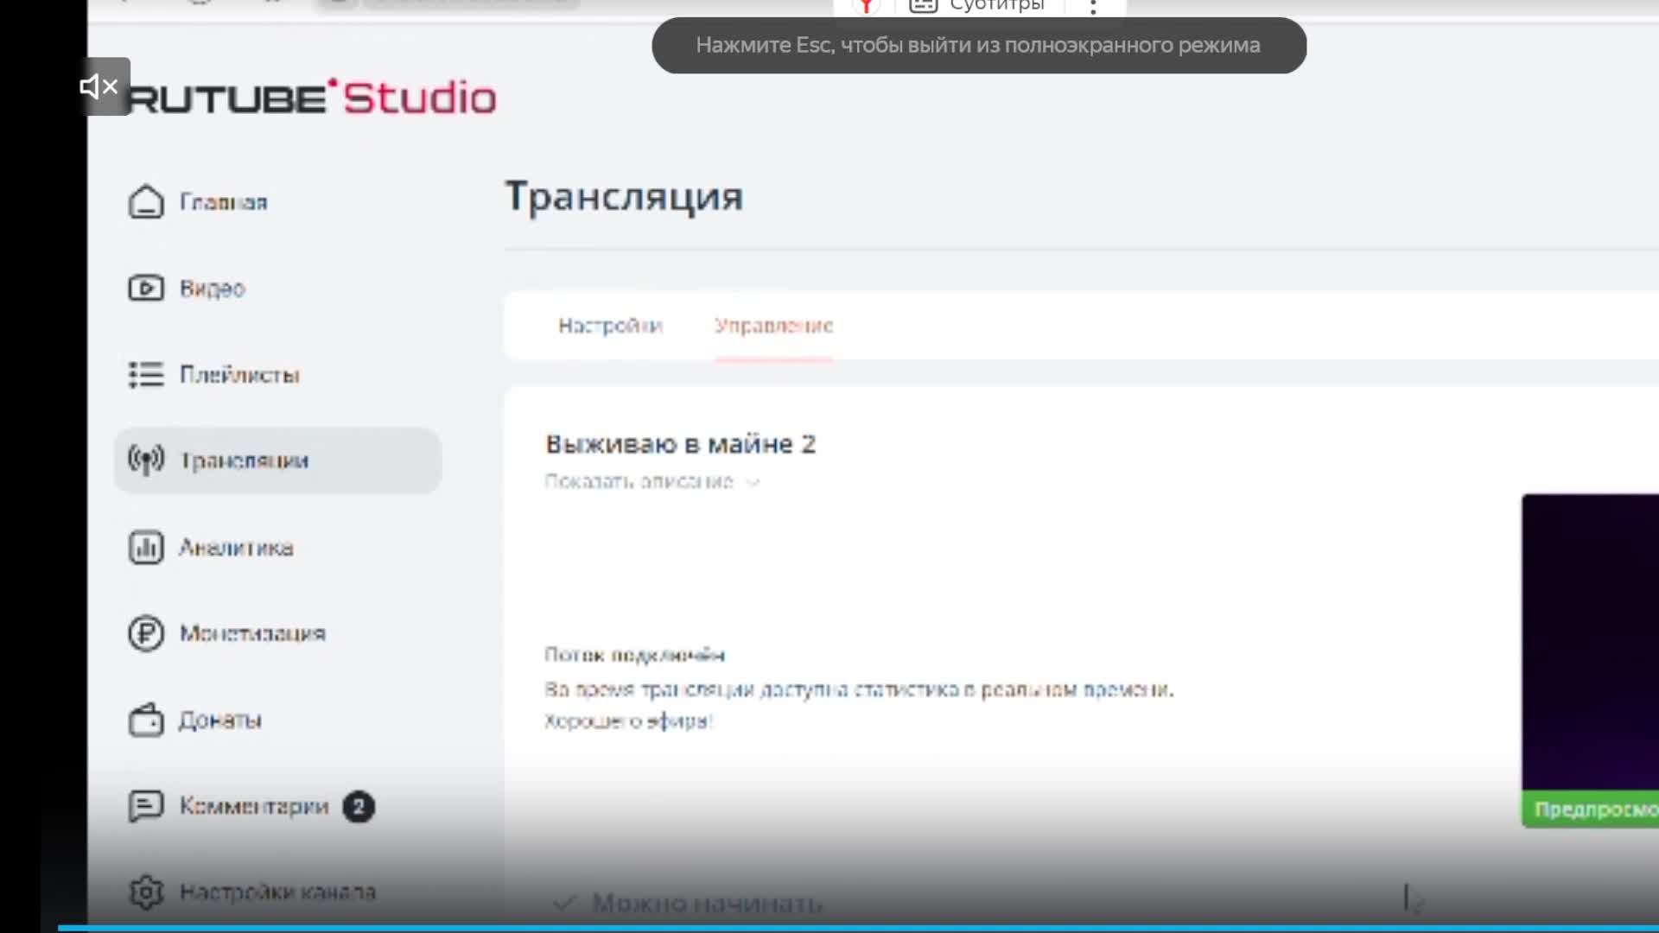Click the Можно начинать status text
Image resolution: width=1659 pixels, height=933 pixels.
click(707, 904)
